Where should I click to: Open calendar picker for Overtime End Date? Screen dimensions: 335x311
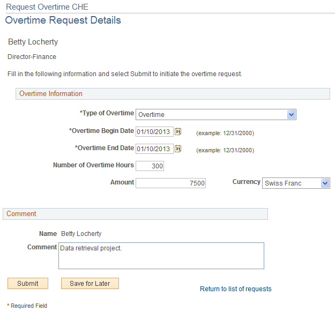(178, 149)
